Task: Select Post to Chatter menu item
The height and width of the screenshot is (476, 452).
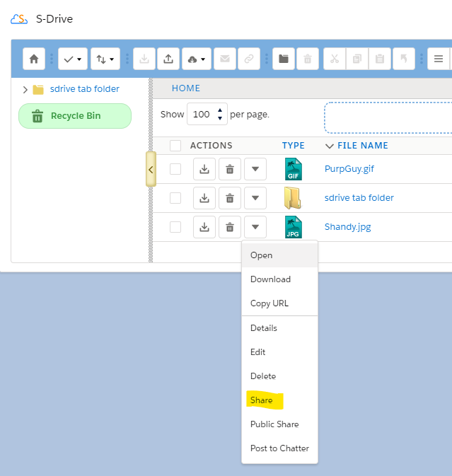Action: [x=279, y=448]
